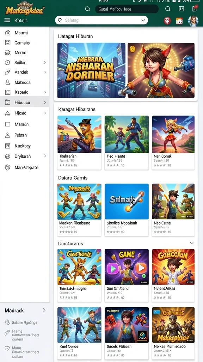This screenshot has width=203, height=362.
Task: Open the Trebrarian guitar bear thumbnail
Action: point(79,134)
